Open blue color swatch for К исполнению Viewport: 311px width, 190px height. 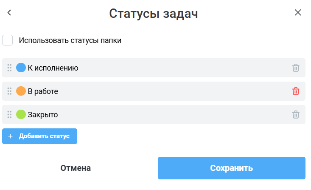[x=21, y=68]
